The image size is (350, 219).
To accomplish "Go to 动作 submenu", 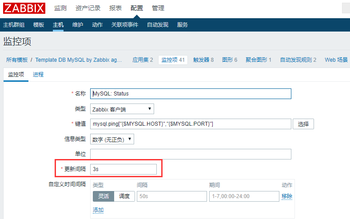I will point(97,25).
